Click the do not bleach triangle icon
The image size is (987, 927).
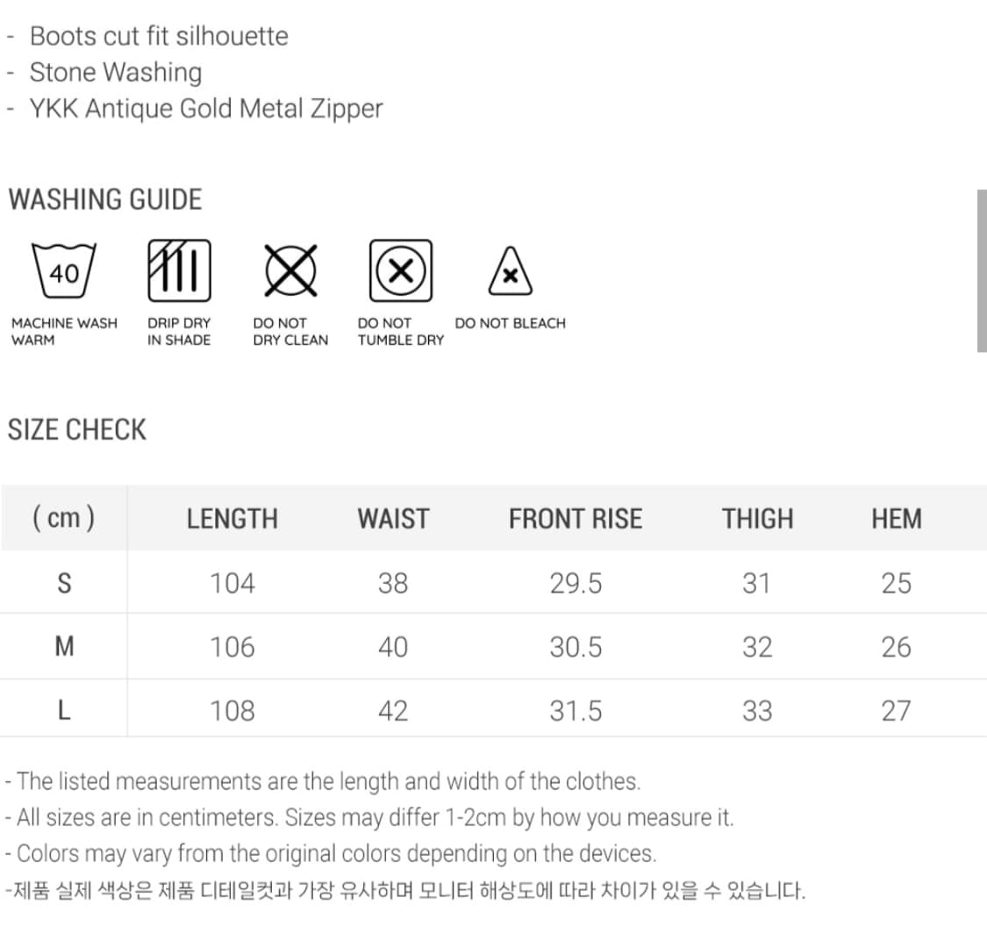point(511,272)
